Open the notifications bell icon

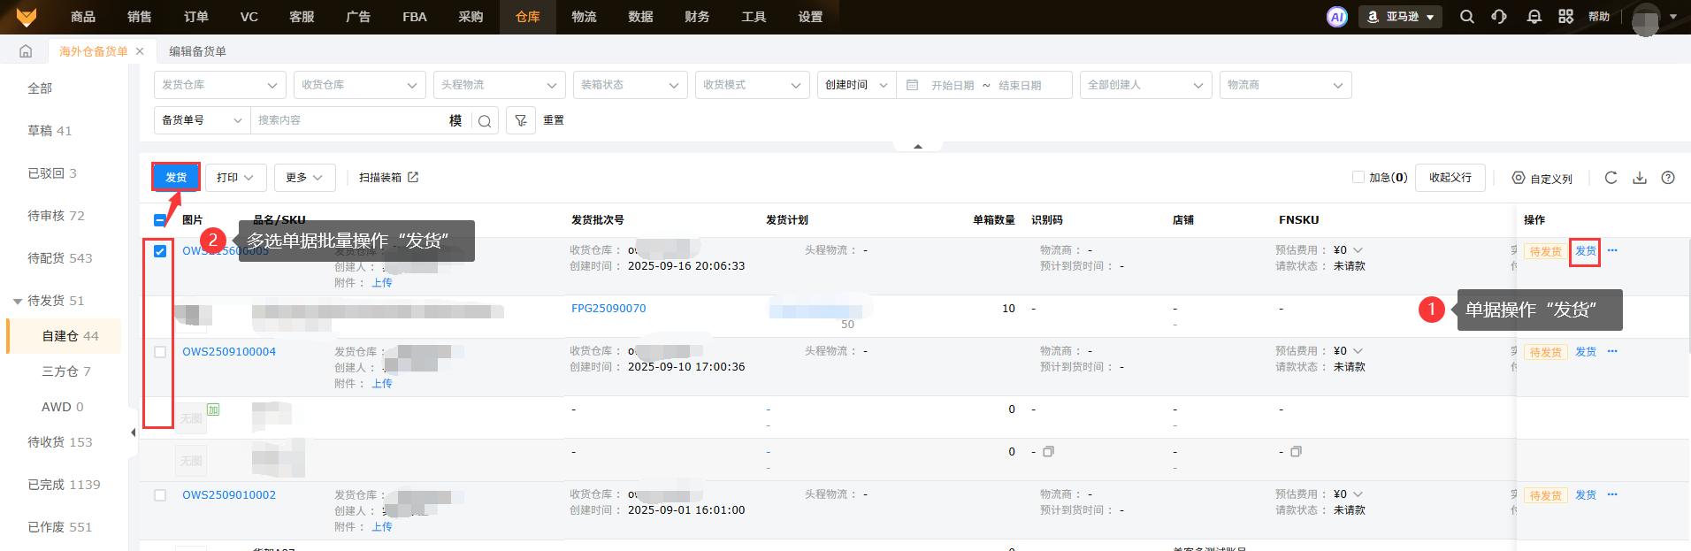[1534, 17]
